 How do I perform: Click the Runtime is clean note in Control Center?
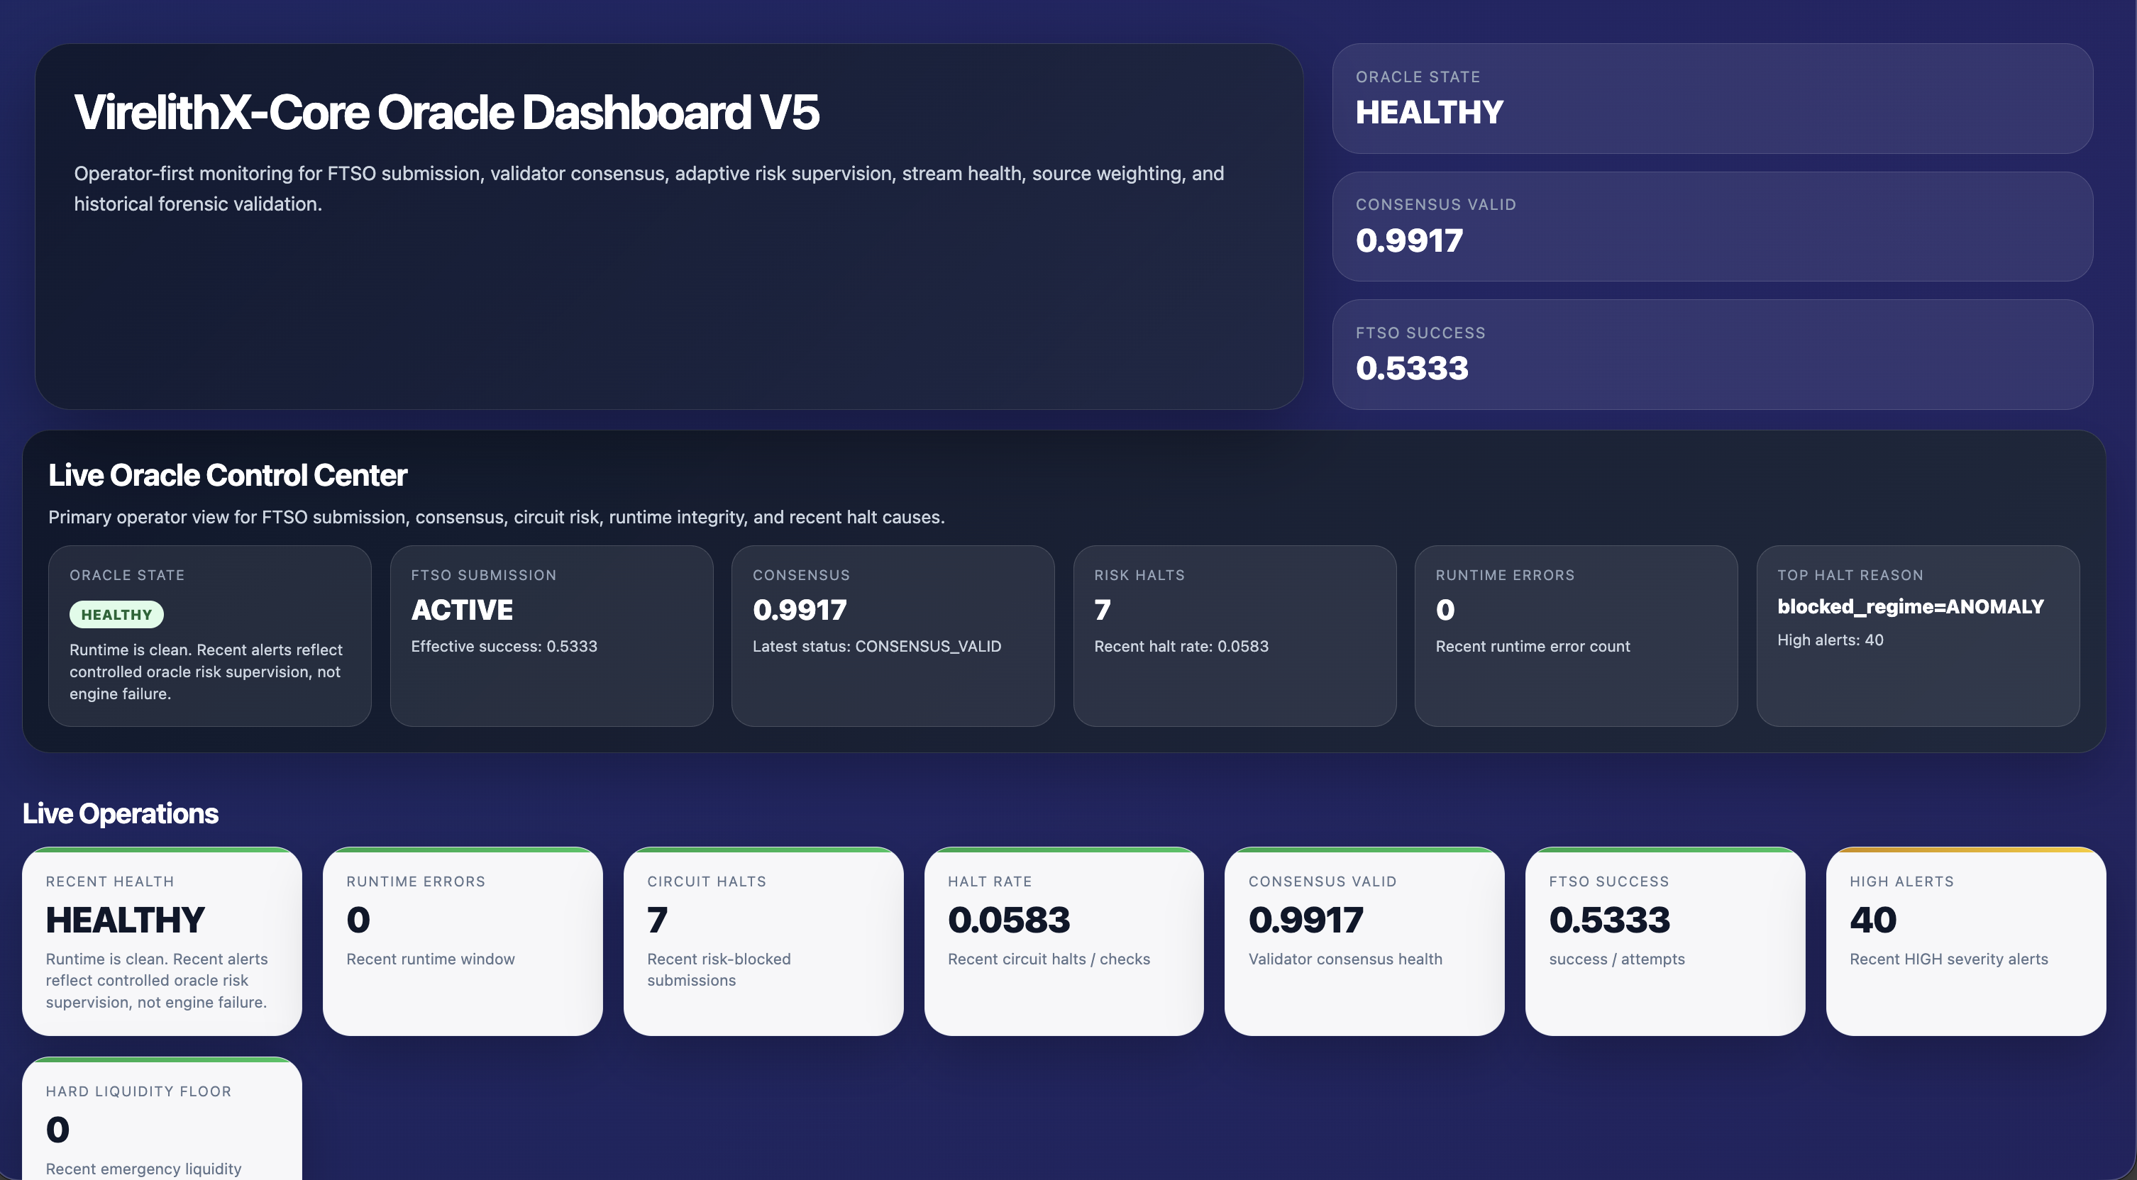206,672
